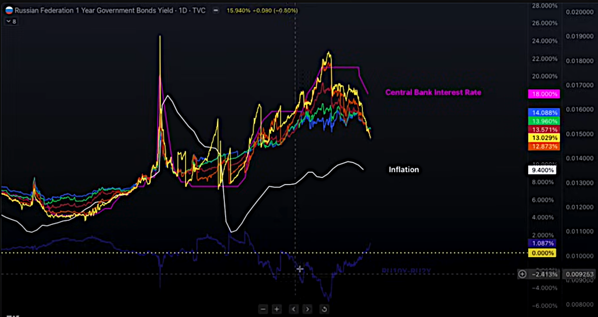The height and width of the screenshot is (317, 598).
Task: Click the 26.000% tick on the percent axis
Action: click(544, 23)
